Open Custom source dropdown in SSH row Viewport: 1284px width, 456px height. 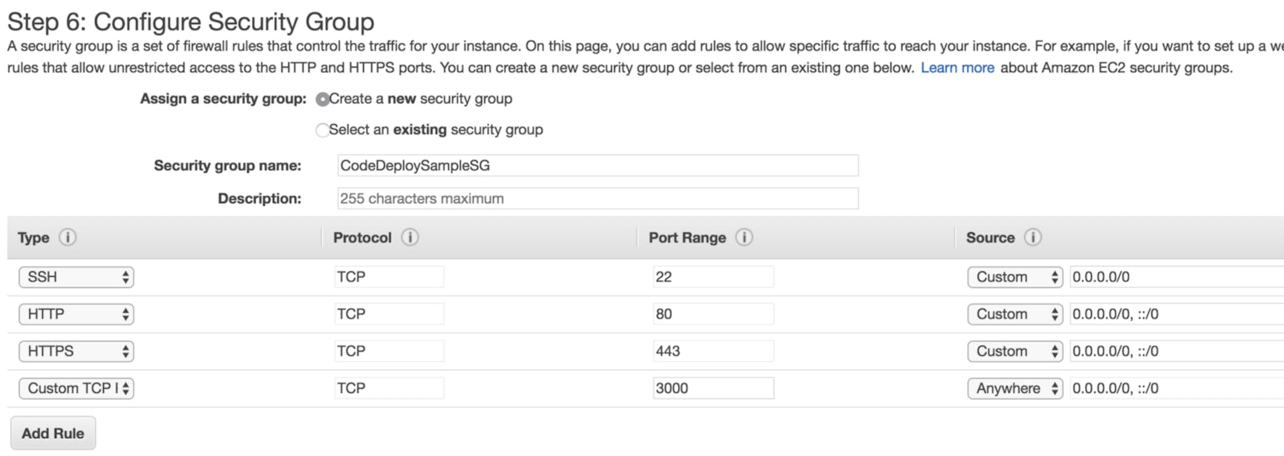1014,277
